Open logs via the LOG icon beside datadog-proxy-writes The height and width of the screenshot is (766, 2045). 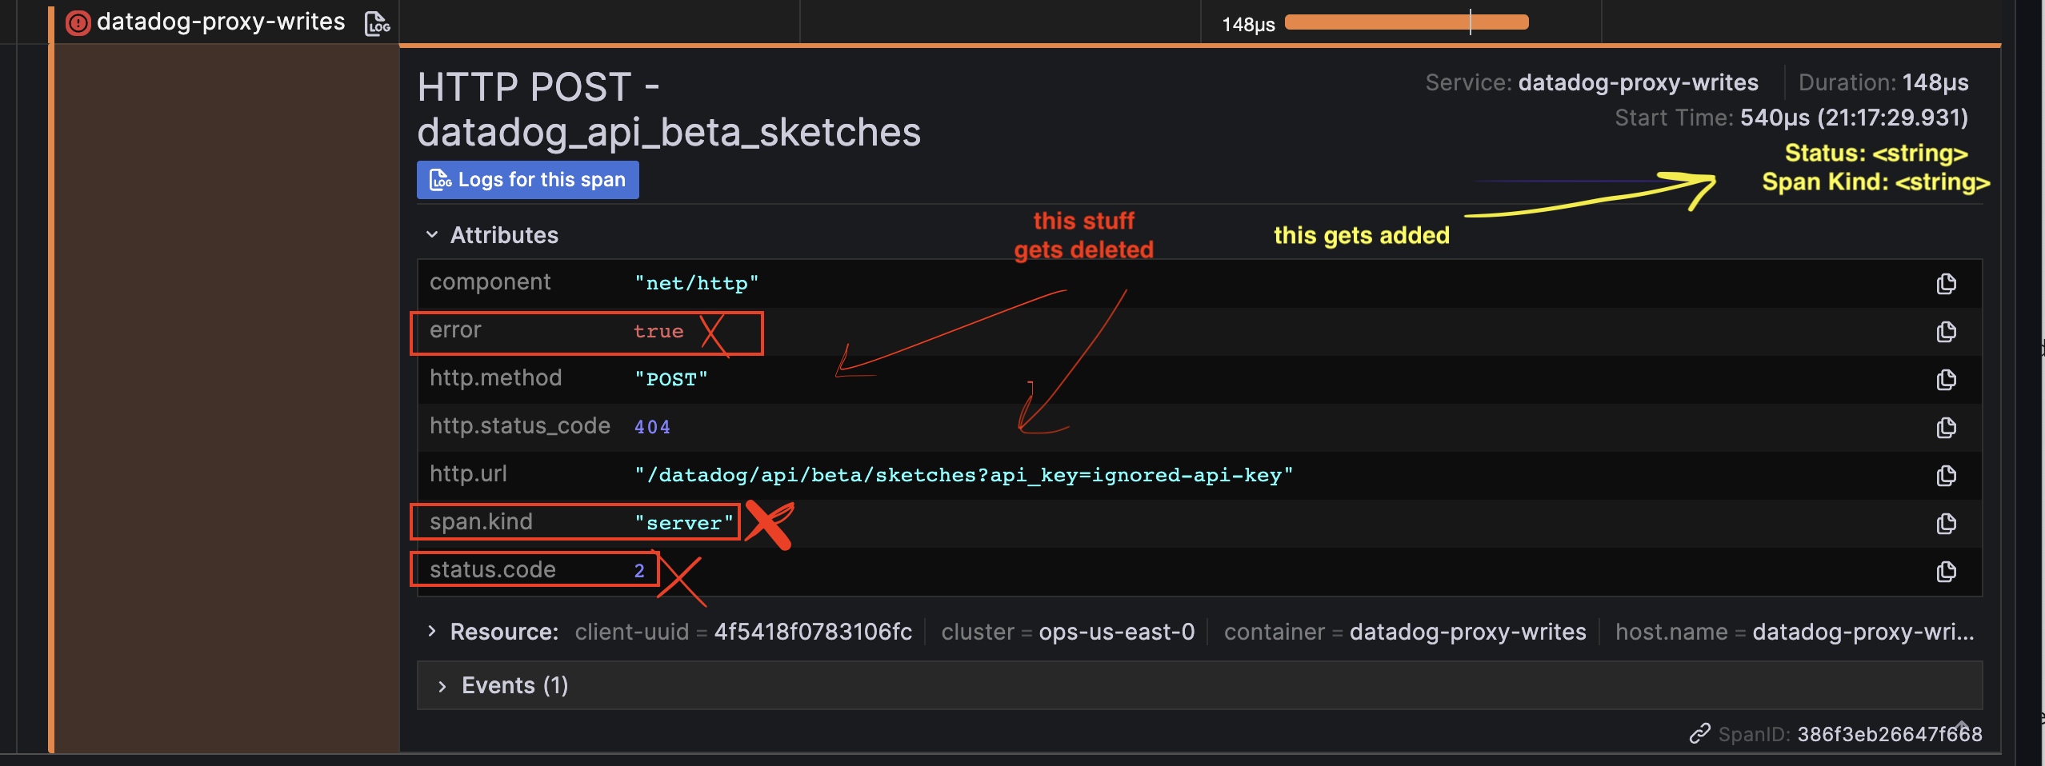click(376, 22)
